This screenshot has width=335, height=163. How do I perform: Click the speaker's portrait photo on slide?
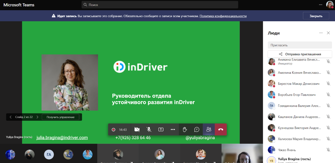point(70,82)
